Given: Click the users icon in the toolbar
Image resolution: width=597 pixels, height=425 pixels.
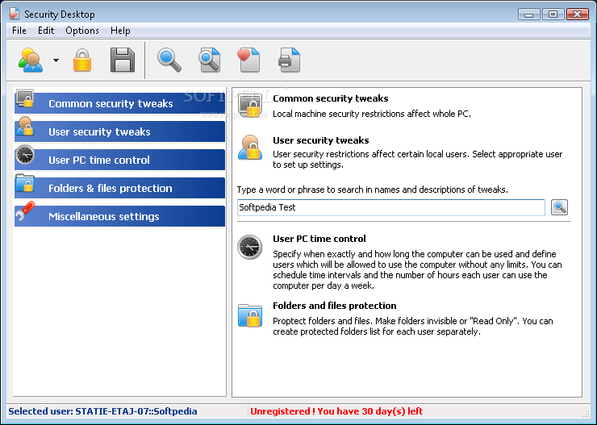Looking at the screenshot, I should pyautogui.click(x=31, y=60).
